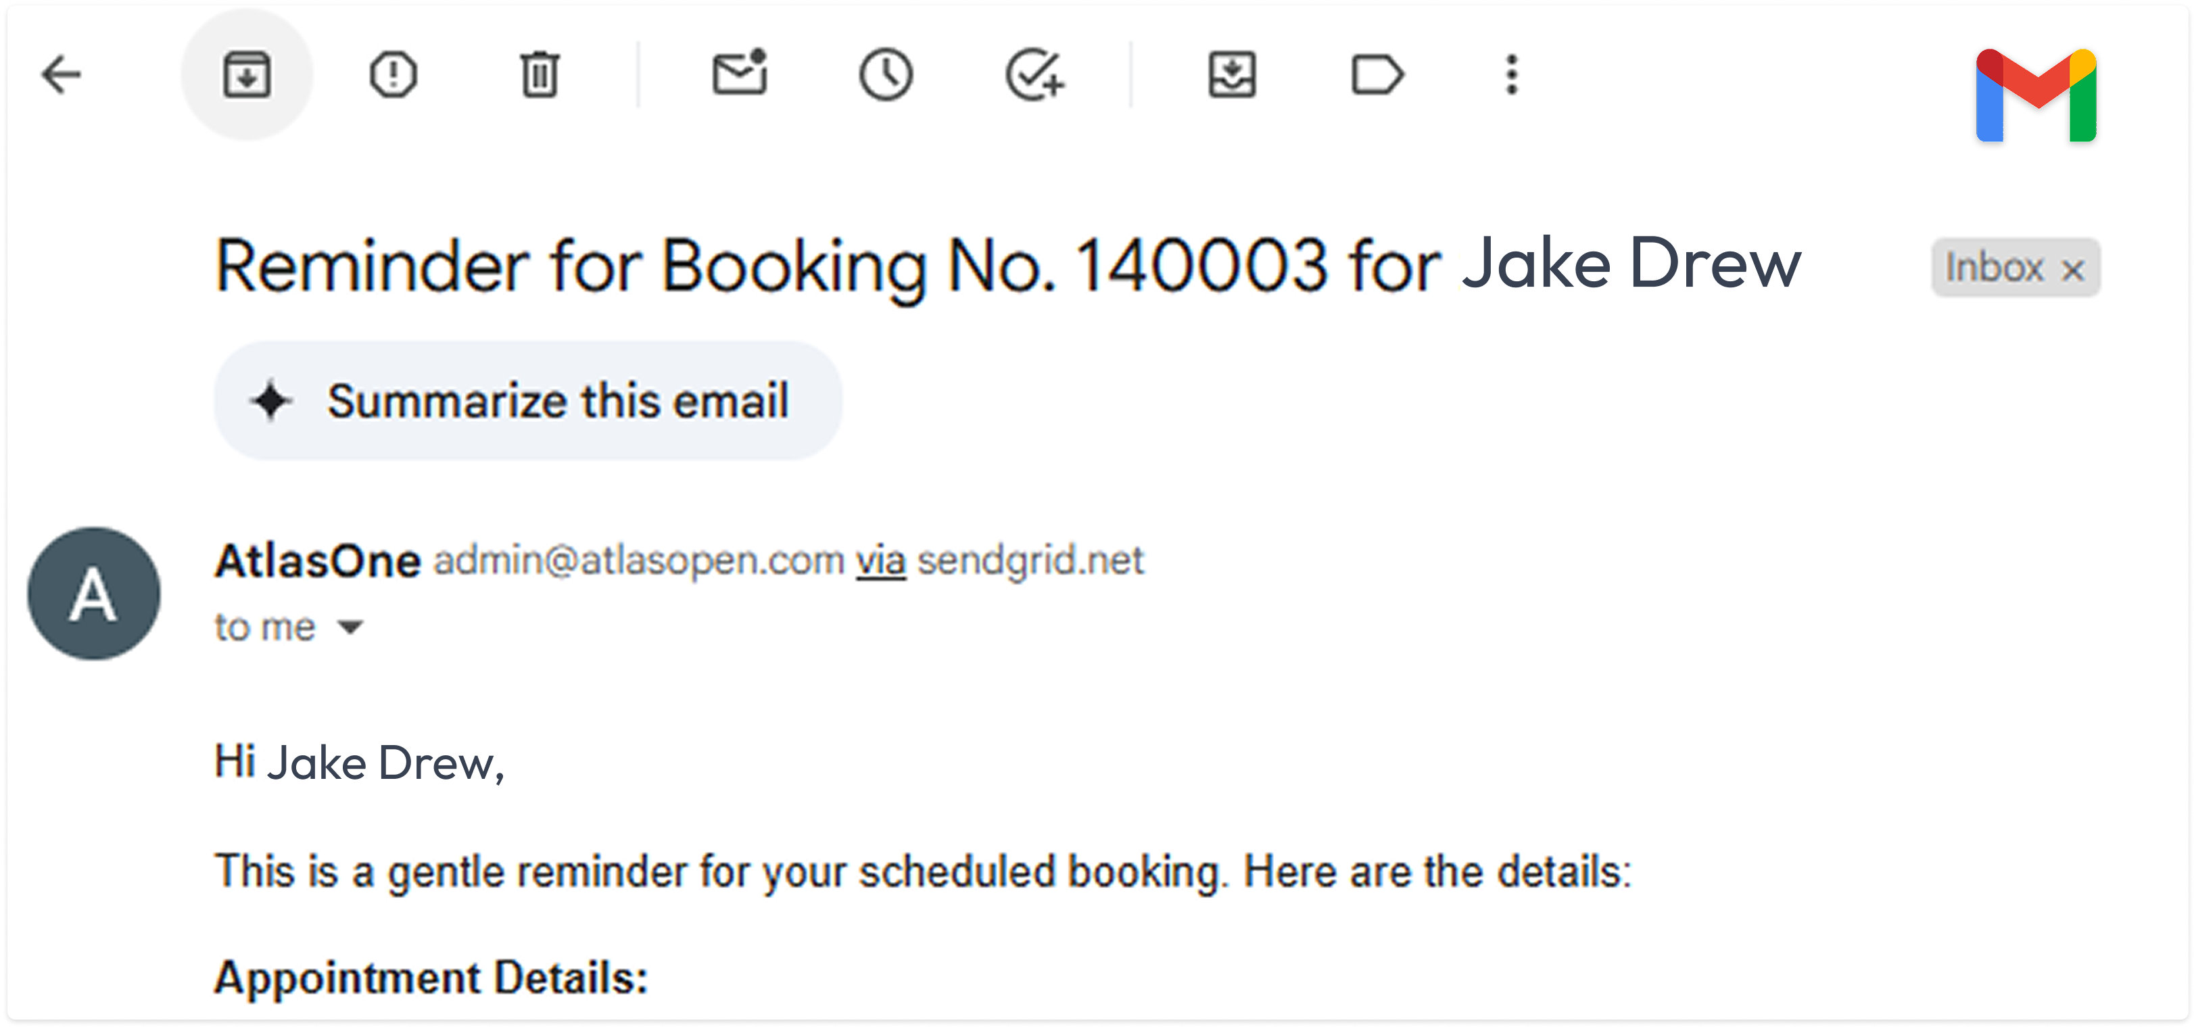Expand the 'to me' recipient details arrow

[x=350, y=627]
